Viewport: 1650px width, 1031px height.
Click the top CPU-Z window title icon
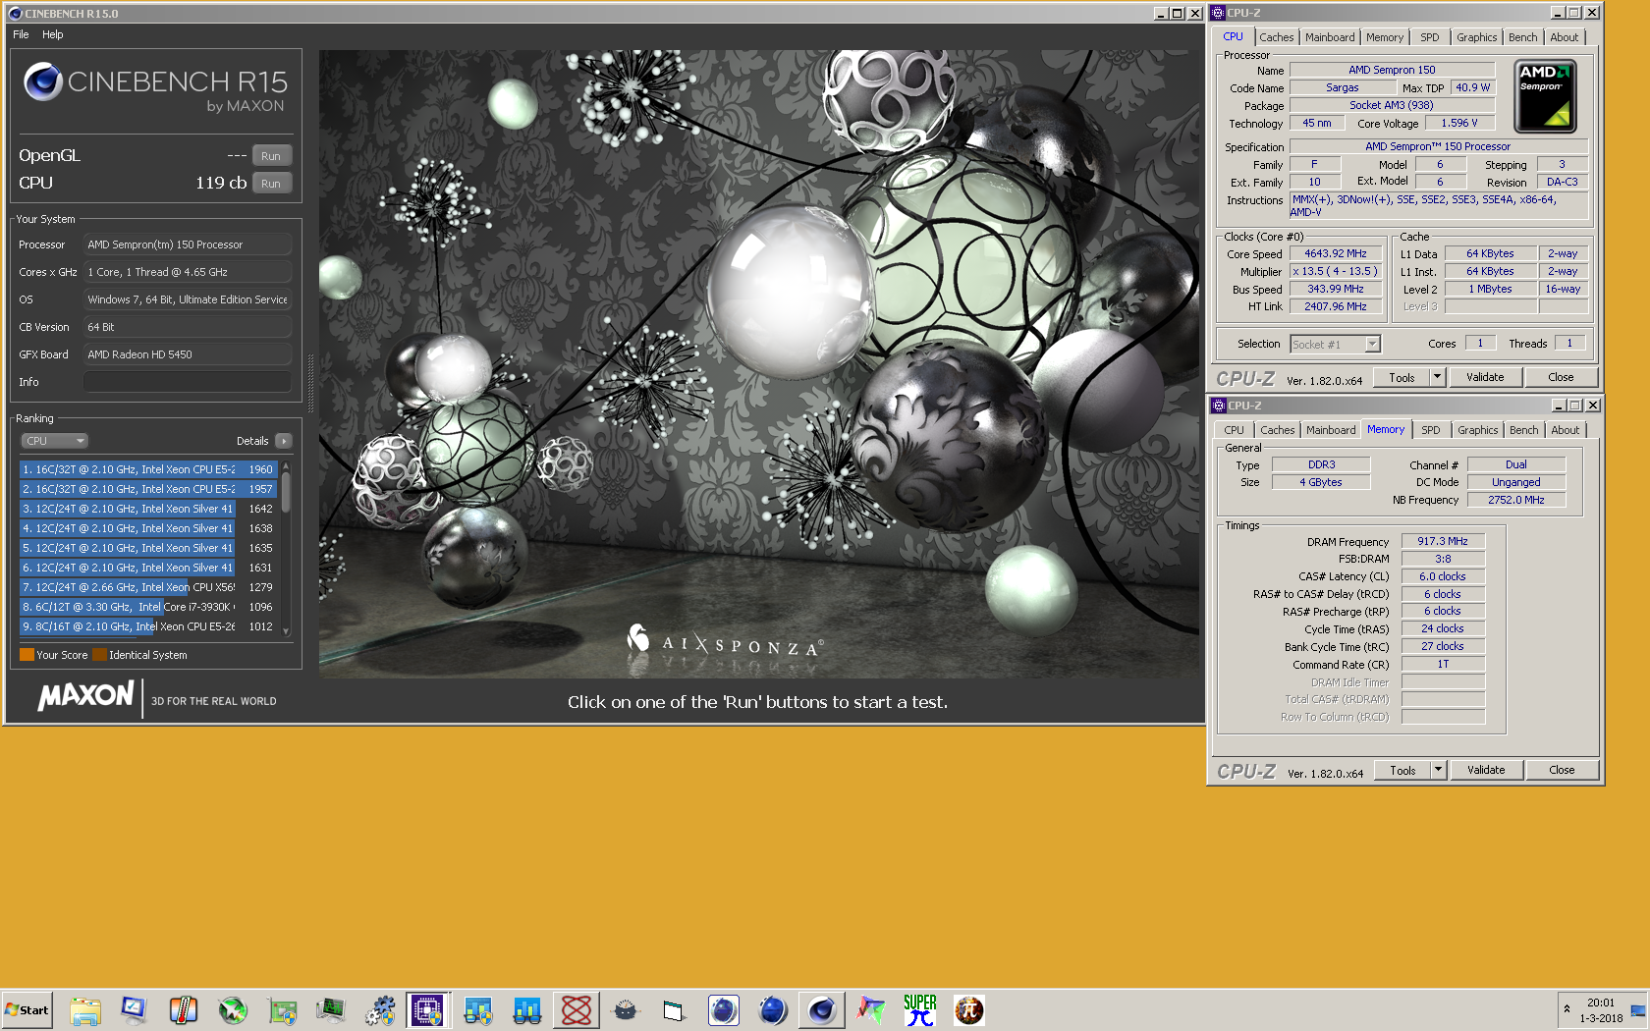pyautogui.click(x=1218, y=13)
